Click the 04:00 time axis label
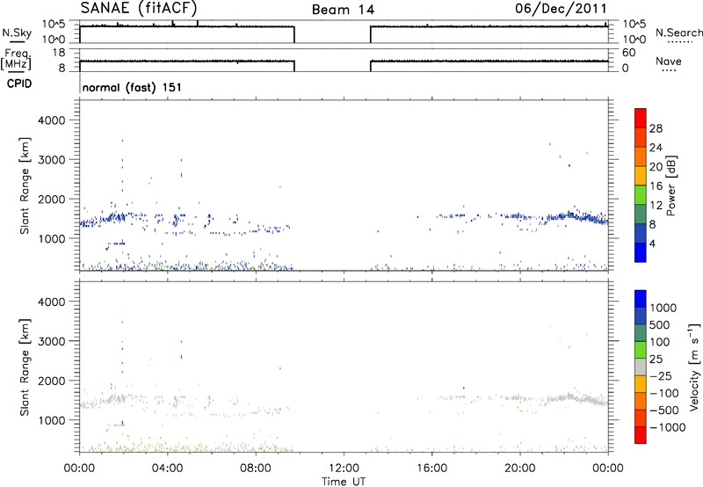This screenshot has width=703, height=487. [167, 469]
